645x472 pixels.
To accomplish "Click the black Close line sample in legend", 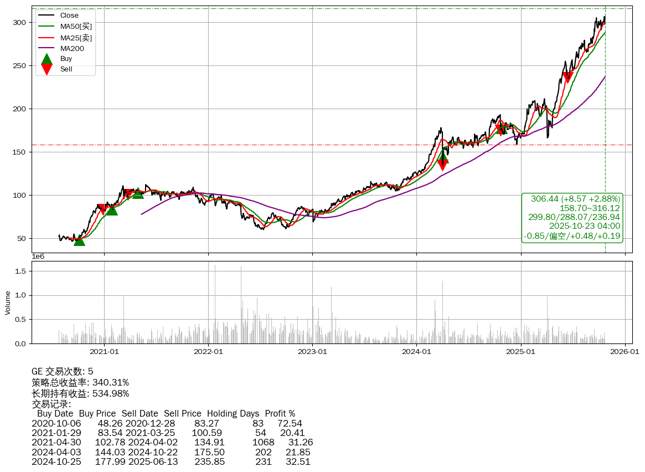I will click(47, 16).
